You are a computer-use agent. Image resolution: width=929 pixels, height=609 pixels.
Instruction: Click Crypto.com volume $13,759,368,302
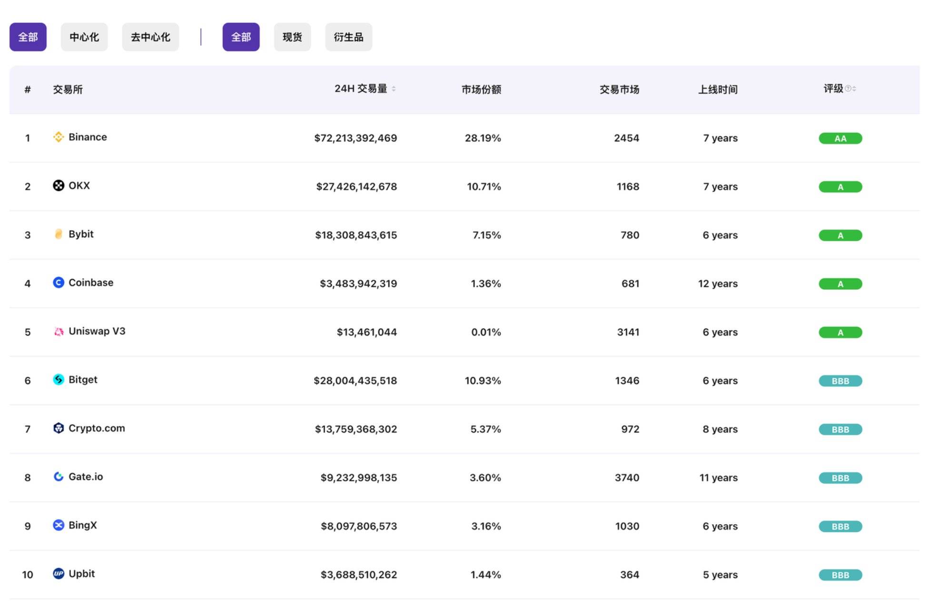pos(356,429)
